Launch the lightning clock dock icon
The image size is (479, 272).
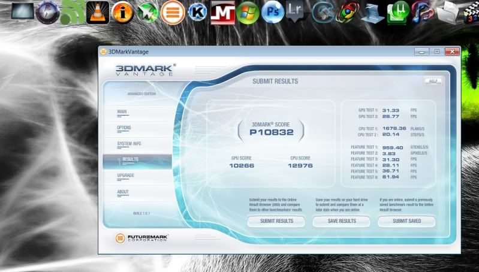[x=47, y=13]
